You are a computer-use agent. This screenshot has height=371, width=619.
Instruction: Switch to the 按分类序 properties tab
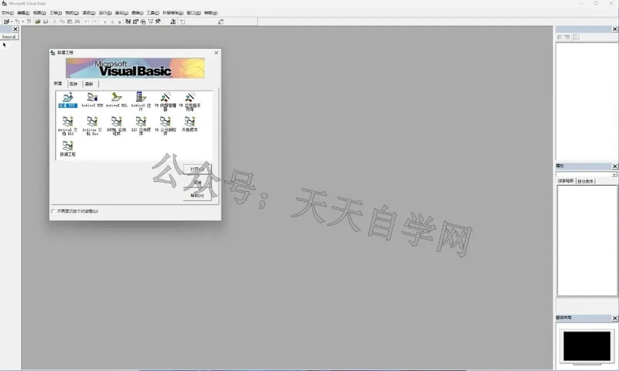tap(585, 181)
